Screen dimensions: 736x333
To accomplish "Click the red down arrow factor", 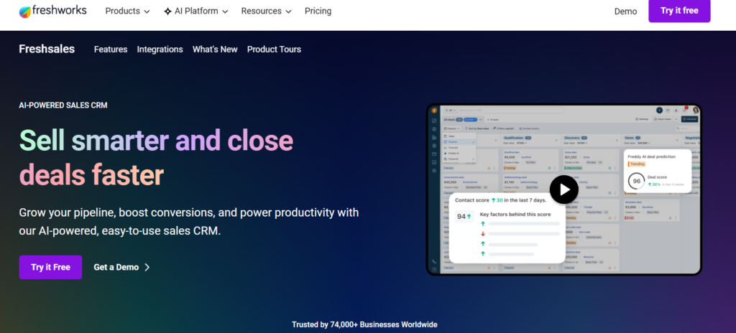I will [x=482, y=233].
